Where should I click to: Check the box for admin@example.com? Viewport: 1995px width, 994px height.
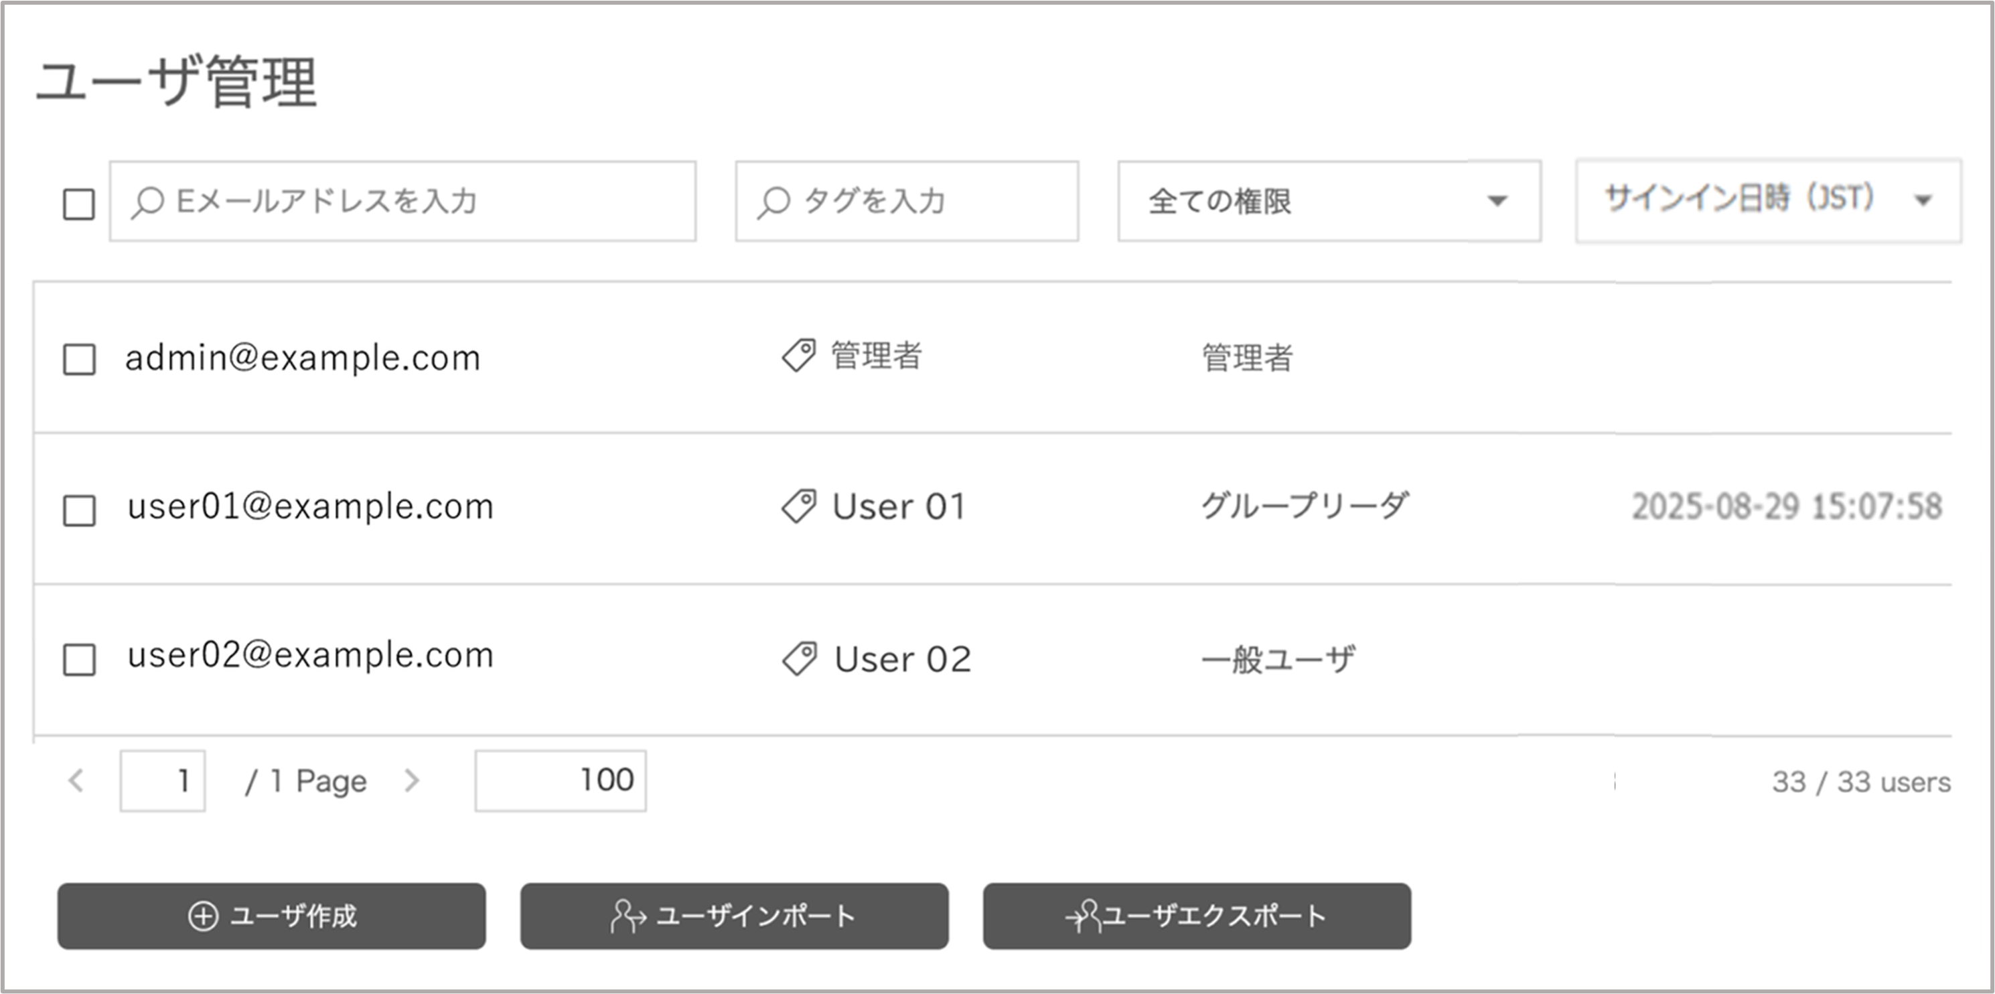[79, 360]
